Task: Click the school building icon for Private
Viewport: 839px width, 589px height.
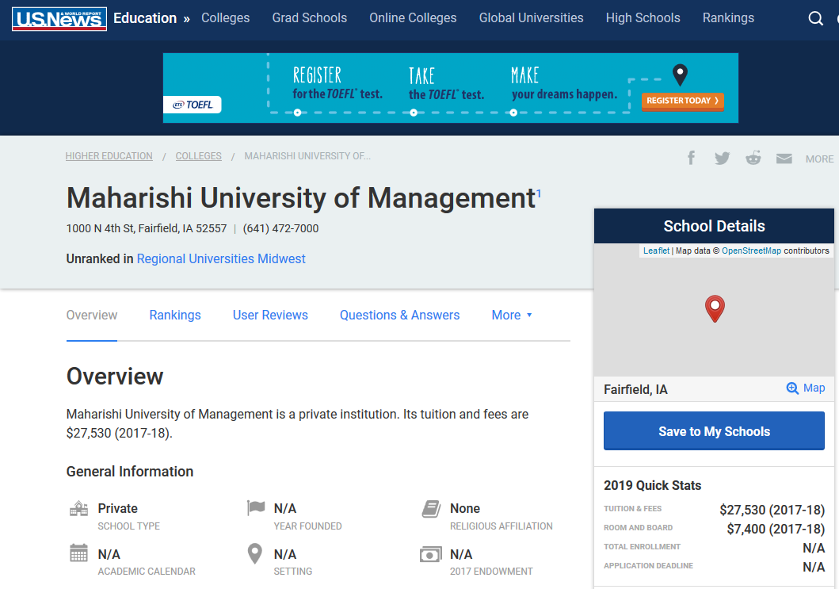Action: [78, 509]
